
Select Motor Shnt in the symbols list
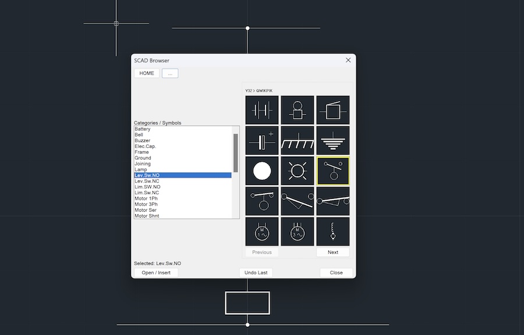click(183, 216)
